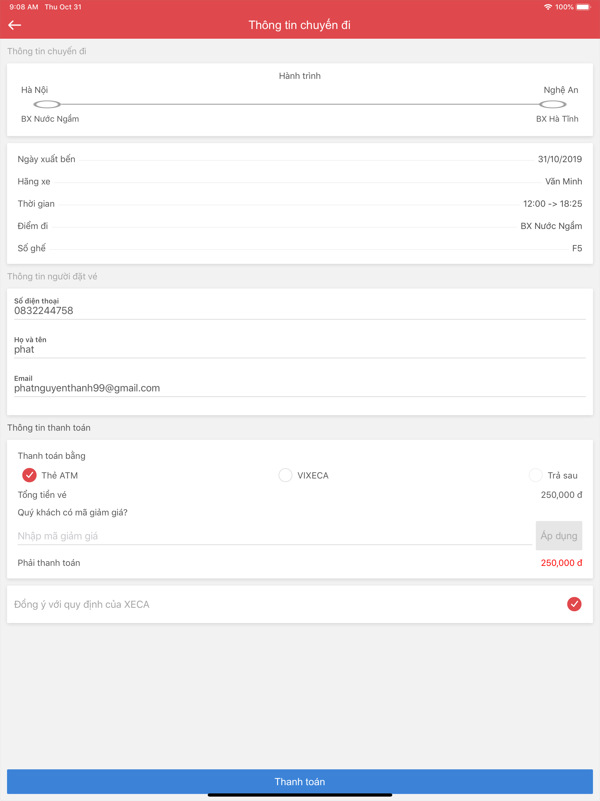Edit the Họ và tên field
The width and height of the screenshot is (600, 801).
tap(300, 349)
